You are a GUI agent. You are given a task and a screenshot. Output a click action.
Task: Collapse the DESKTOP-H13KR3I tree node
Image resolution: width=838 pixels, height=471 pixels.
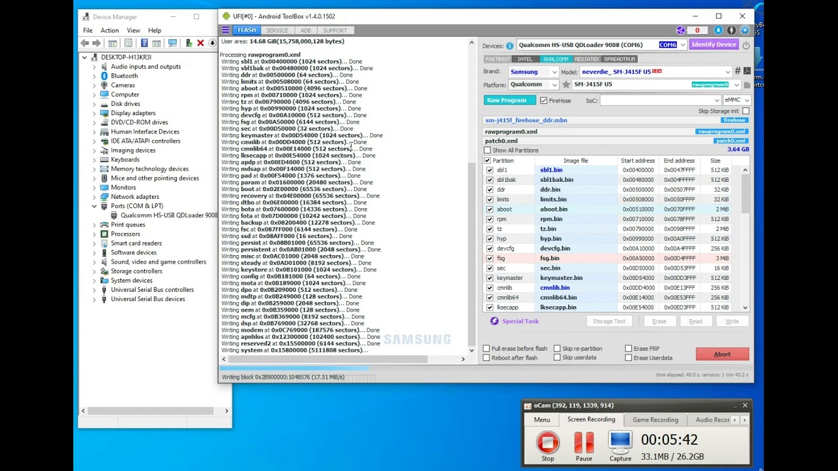pyautogui.click(x=84, y=58)
